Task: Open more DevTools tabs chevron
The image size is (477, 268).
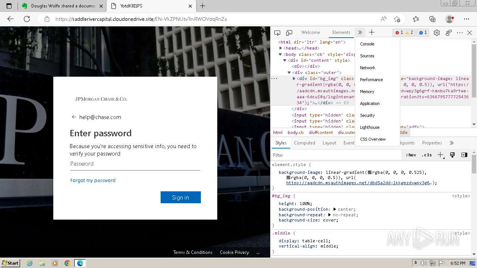Action: tap(360, 32)
